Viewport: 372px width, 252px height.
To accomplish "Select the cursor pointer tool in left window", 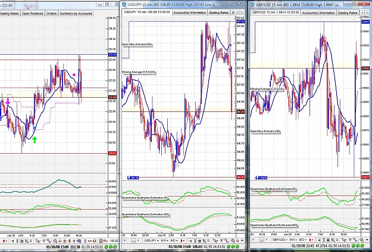I will (38, 241).
